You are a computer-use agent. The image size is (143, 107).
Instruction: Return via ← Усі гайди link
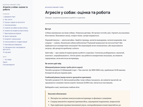tap(7, 59)
